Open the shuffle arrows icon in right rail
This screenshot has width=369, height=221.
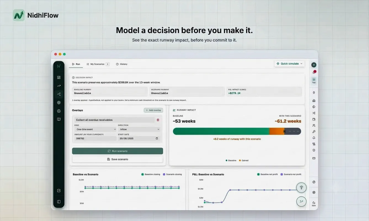tap(314, 113)
